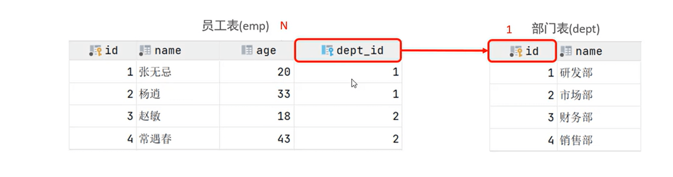Image resolution: width=673 pixels, height=177 pixels.
Task: Click the foreign key icon beside dept_id
Action: tap(327, 50)
